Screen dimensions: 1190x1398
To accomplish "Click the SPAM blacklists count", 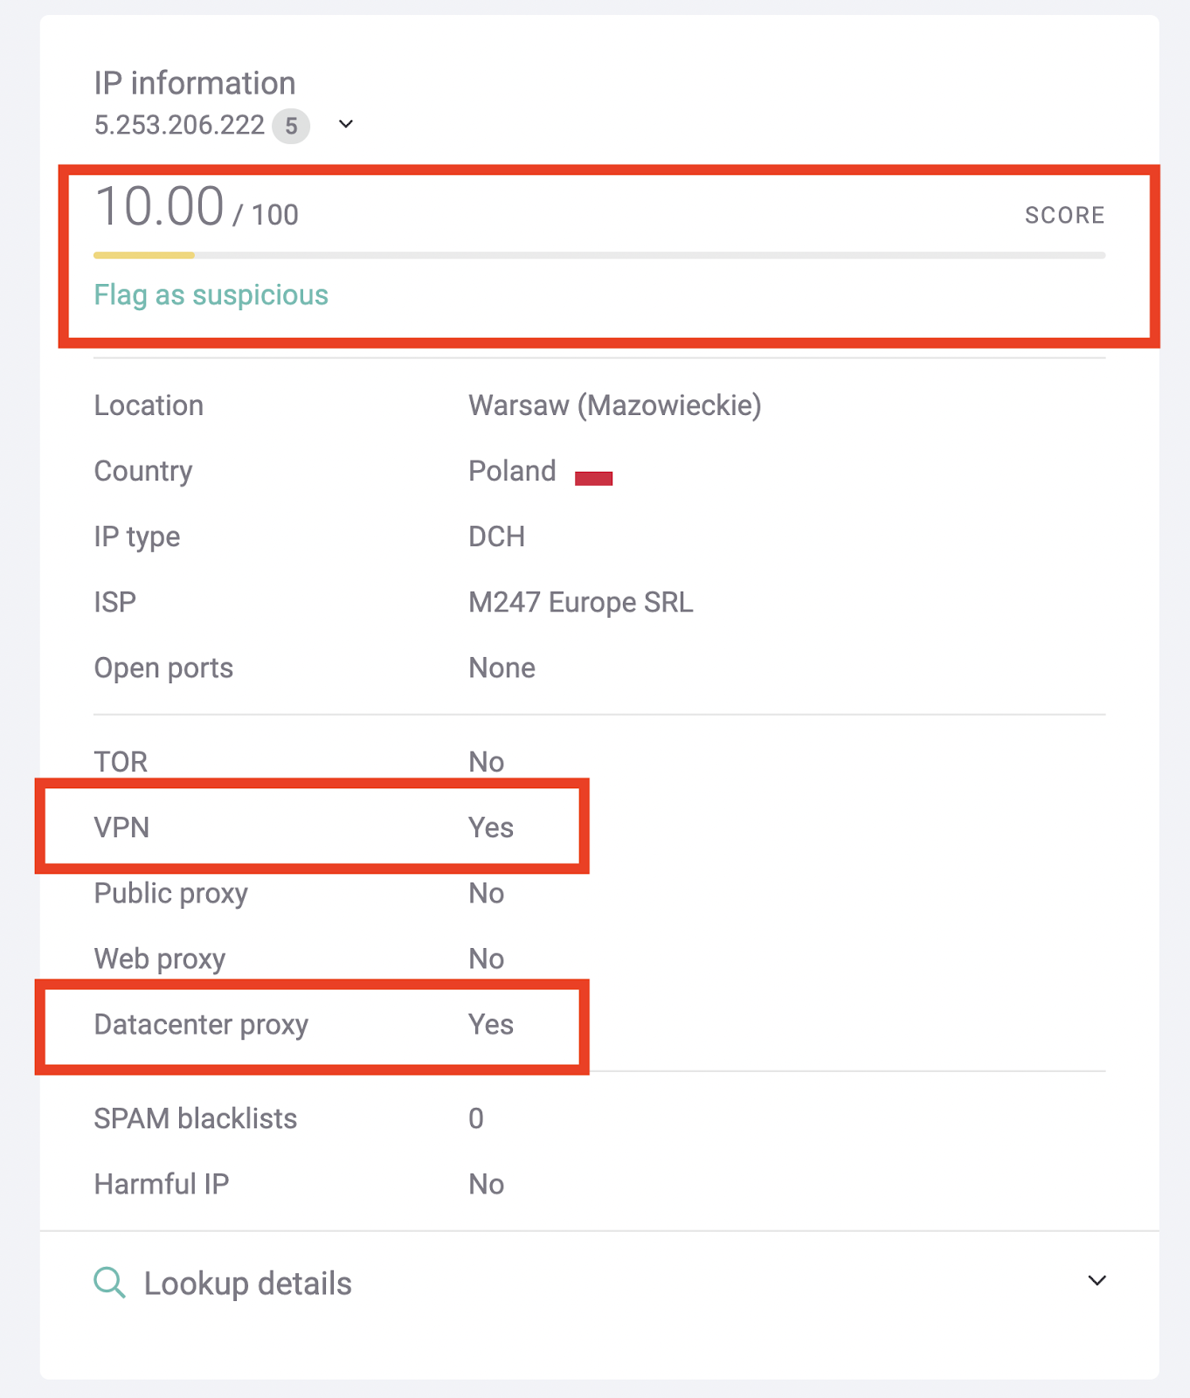I will pos(475,1118).
